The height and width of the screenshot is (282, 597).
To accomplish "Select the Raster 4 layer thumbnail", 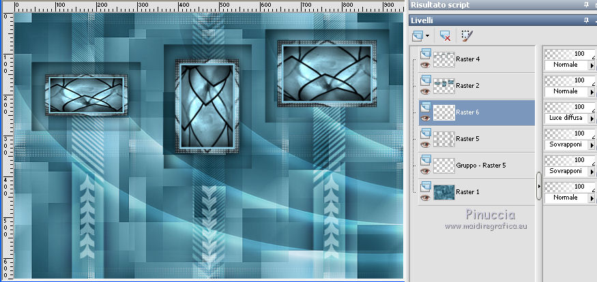I will (x=444, y=60).
